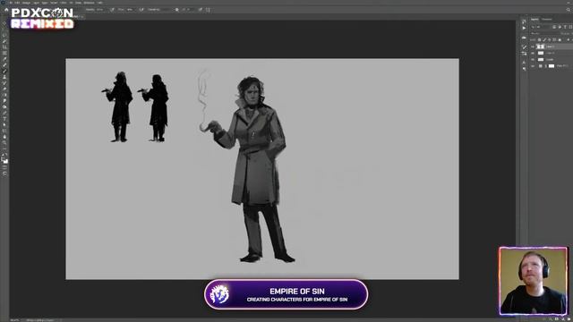573x322 pixels.
Task: Toggle lock transparent pixels
Action: tap(539, 39)
